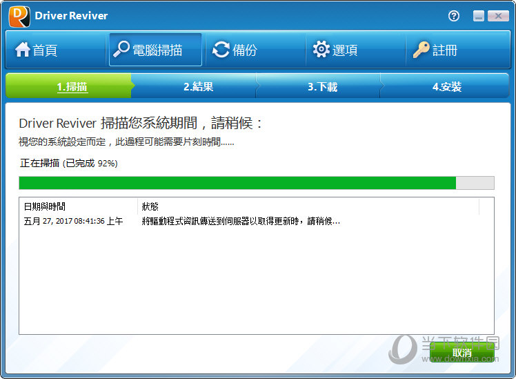Open help via the question mark icon

pyautogui.click(x=454, y=16)
